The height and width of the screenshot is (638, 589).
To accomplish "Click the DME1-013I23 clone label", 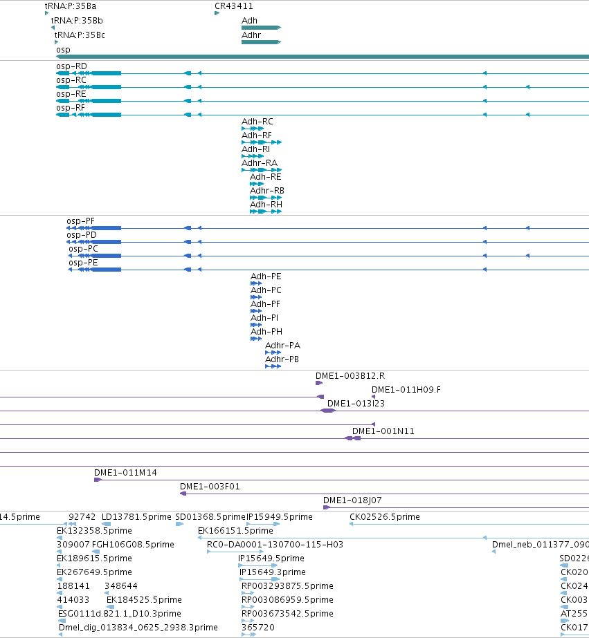I will coord(356,404).
